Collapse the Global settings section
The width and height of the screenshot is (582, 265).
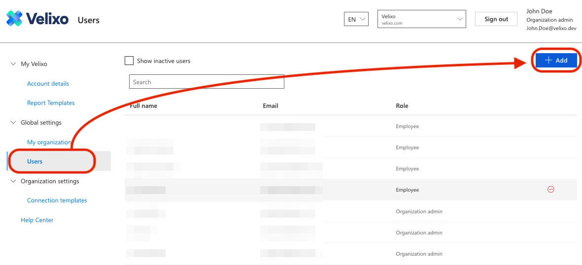(14, 123)
